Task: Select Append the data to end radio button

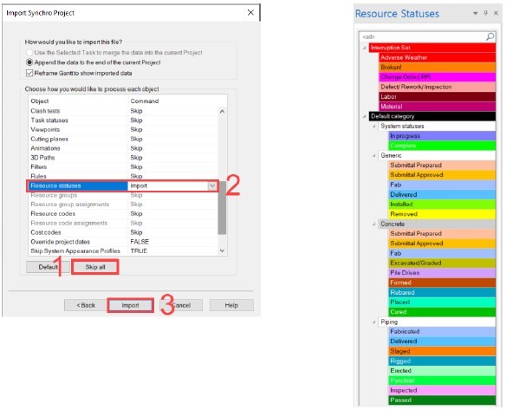Action: point(29,62)
